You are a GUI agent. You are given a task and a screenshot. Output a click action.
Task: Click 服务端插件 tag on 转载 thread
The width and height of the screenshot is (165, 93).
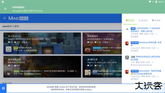pos(97,48)
